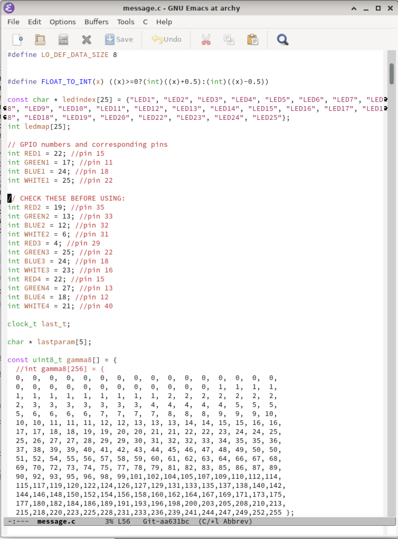Click the const uint8_t gamma8[] line
Viewport: 398px width, 539px height.
click(62, 360)
